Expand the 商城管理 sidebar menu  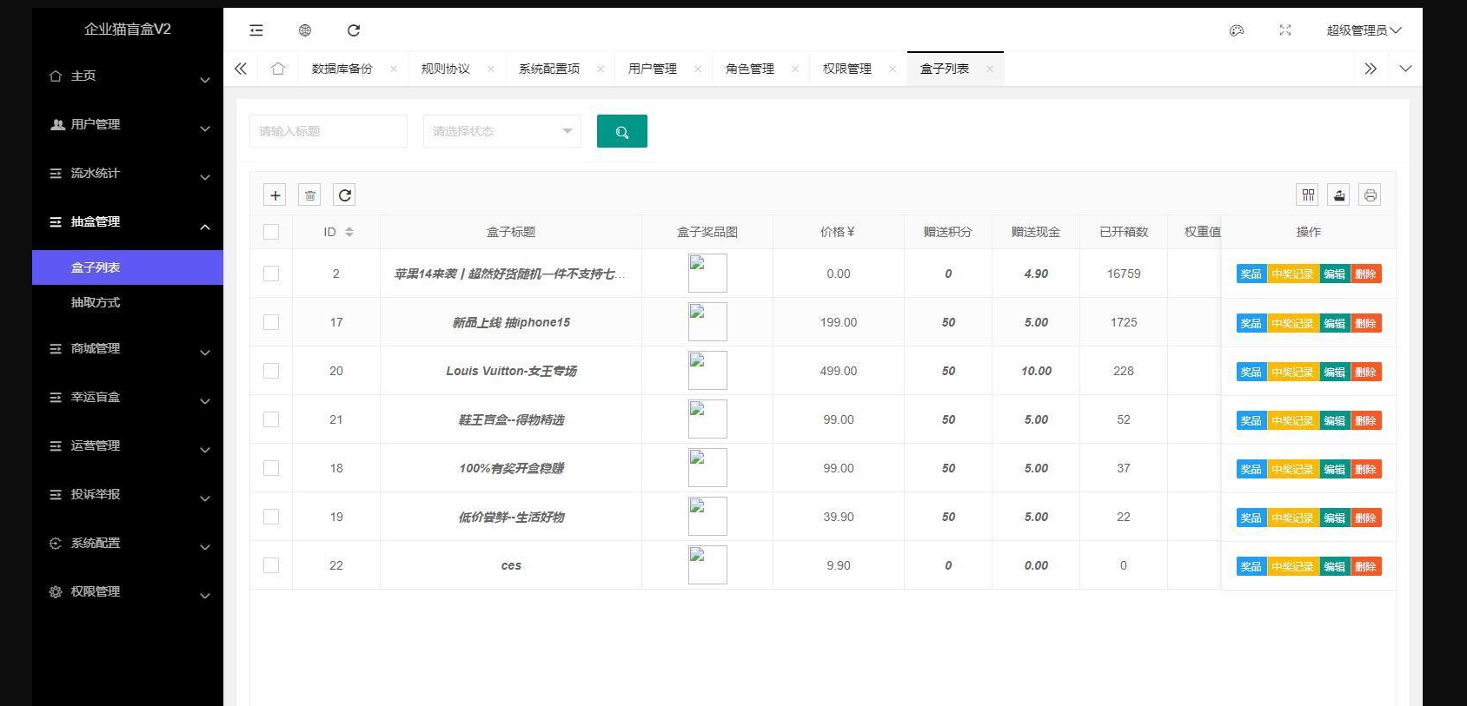pos(128,349)
